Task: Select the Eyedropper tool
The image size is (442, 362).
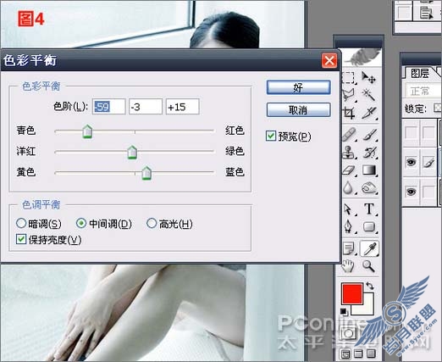Action: pos(369,248)
